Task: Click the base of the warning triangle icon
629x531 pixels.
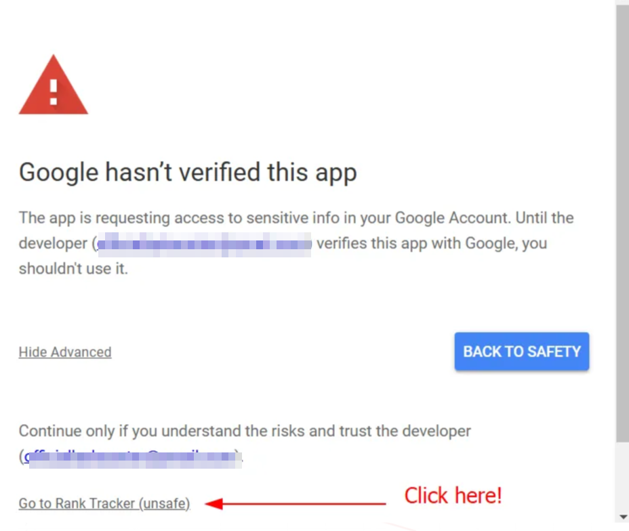Action: pos(54,112)
